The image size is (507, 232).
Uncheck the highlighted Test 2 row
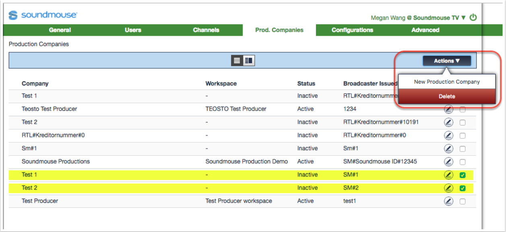[x=463, y=188]
